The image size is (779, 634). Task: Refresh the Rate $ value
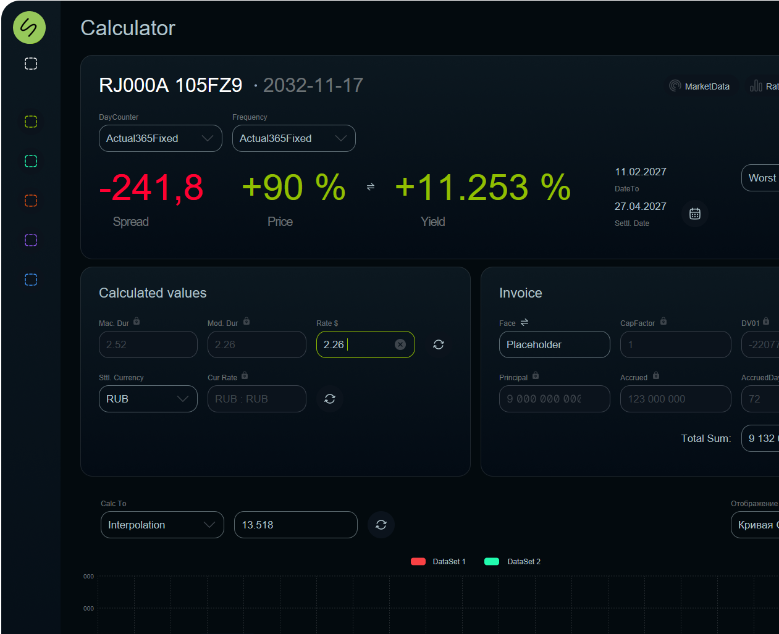pos(439,344)
